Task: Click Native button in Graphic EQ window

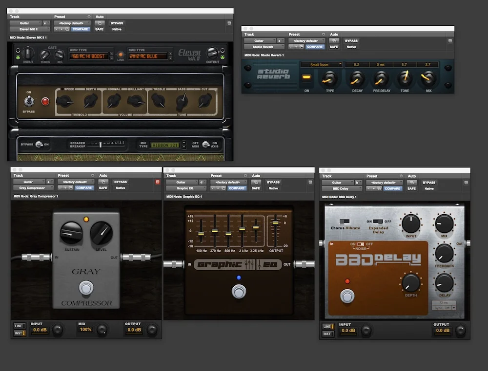Action: tap(273, 188)
